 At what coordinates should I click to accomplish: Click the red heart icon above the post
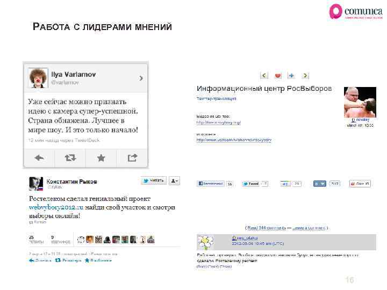278,76
